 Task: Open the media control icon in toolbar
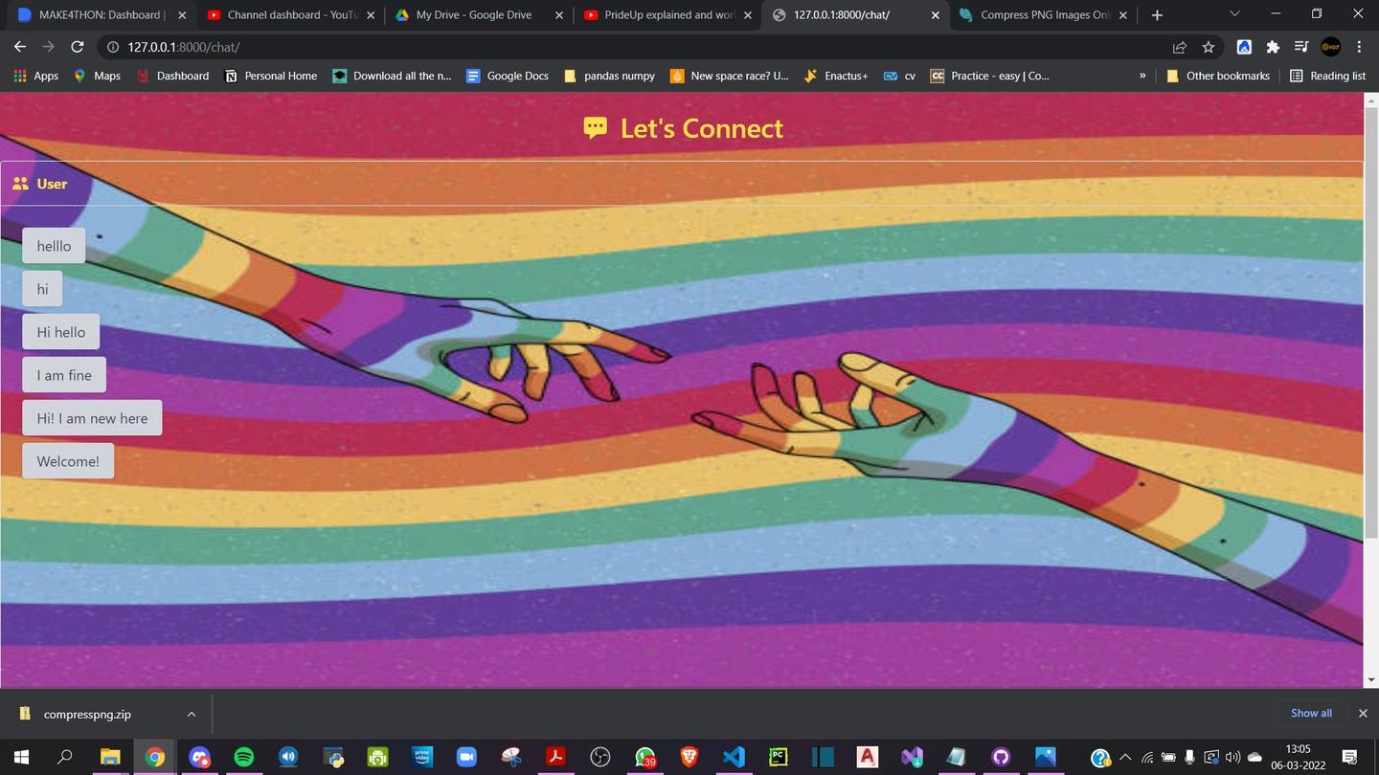coord(1300,47)
